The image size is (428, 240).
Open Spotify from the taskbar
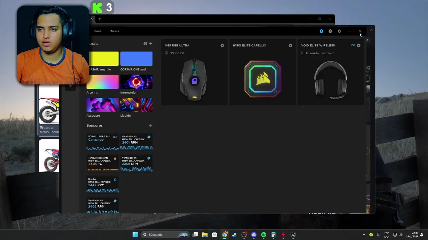(263, 235)
